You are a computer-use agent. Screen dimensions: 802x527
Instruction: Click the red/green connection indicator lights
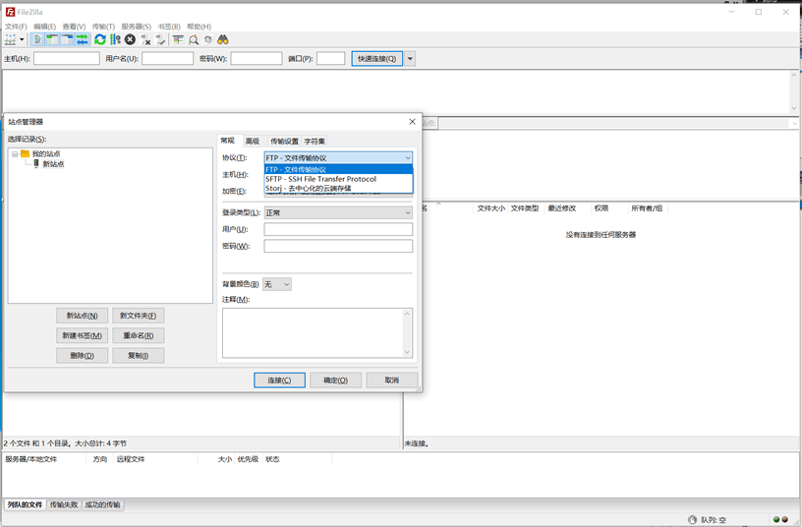coord(780,519)
